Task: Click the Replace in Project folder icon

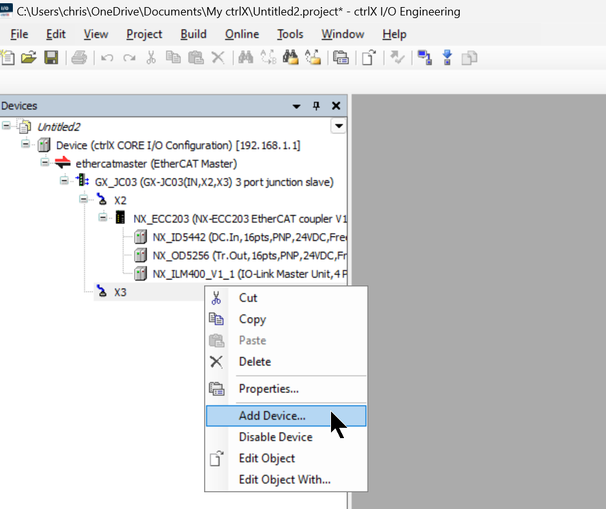Action: tap(313, 57)
